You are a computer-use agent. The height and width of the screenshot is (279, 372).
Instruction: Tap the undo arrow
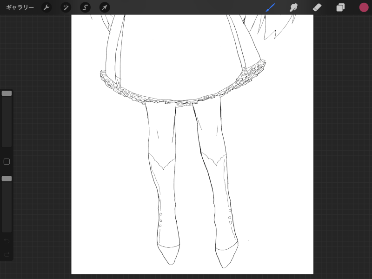point(7,241)
